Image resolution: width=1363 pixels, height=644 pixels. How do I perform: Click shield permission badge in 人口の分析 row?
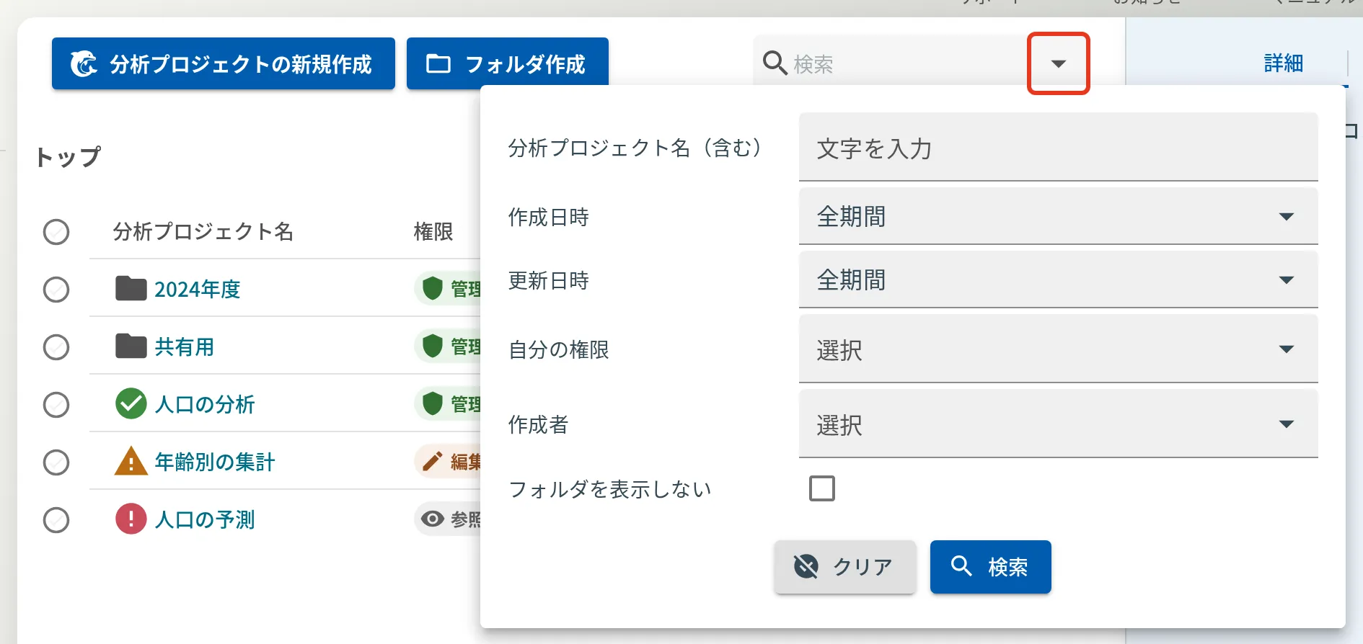click(x=448, y=404)
